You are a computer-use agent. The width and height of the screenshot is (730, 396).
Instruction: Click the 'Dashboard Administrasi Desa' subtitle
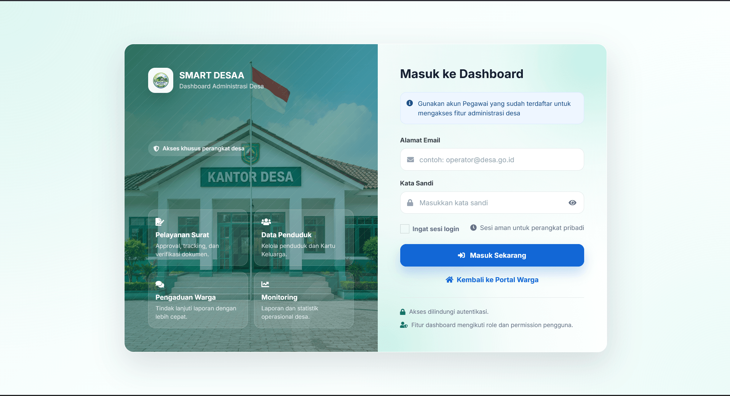coord(222,86)
